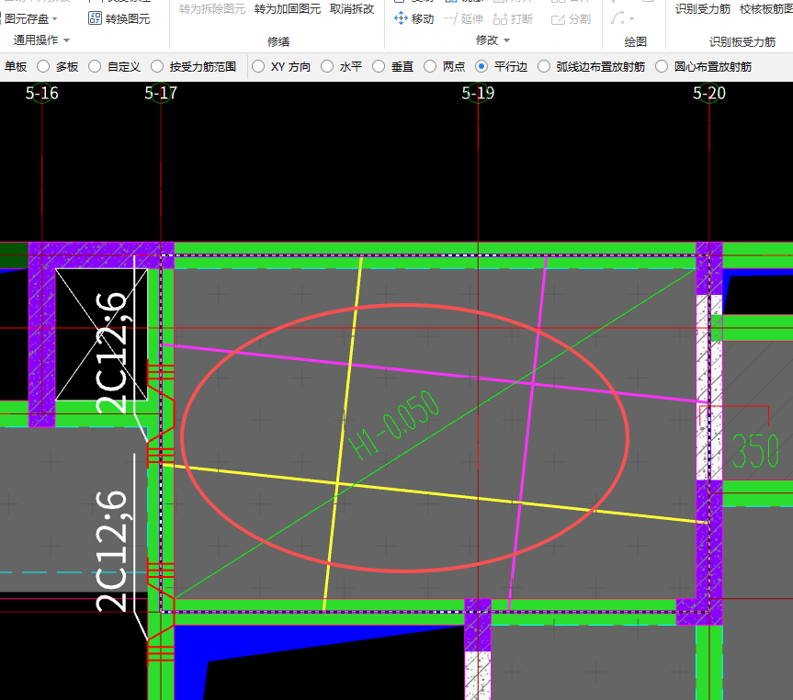Select 圆心布置放射筋 radio option
This screenshot has width=793, height=700.
662,66
